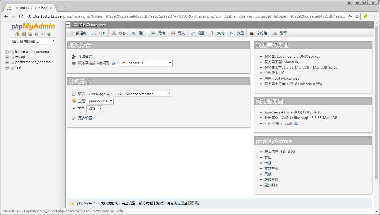Open the 更新列表 link

coord(271,185)
